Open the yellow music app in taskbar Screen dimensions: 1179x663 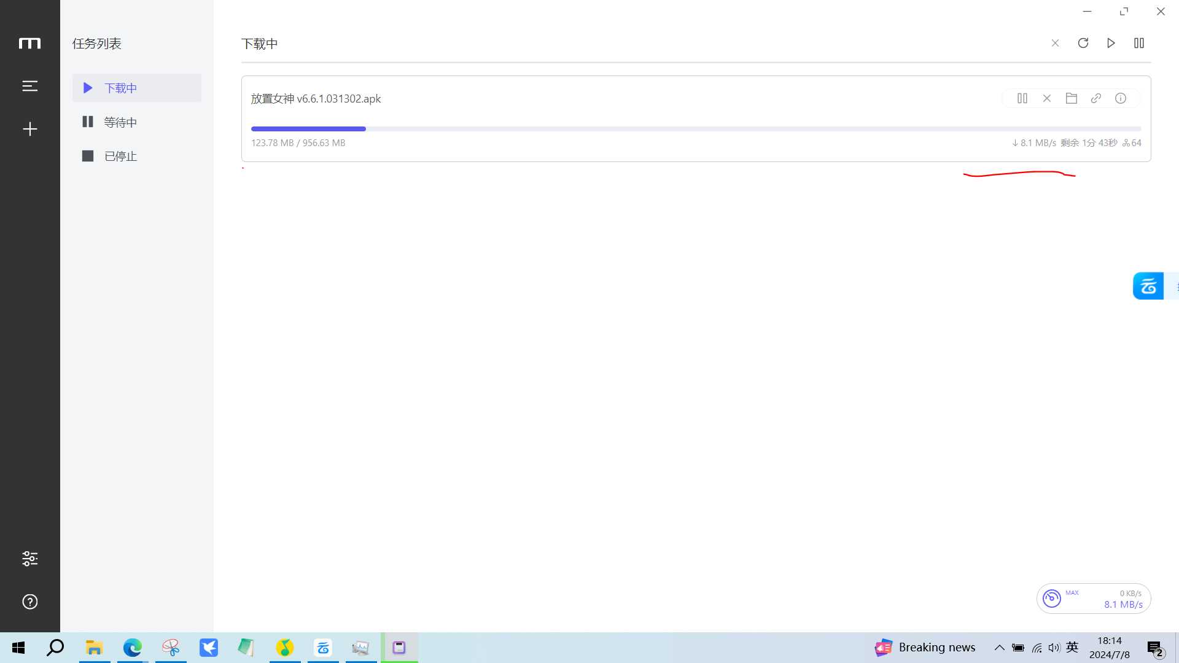285,648
